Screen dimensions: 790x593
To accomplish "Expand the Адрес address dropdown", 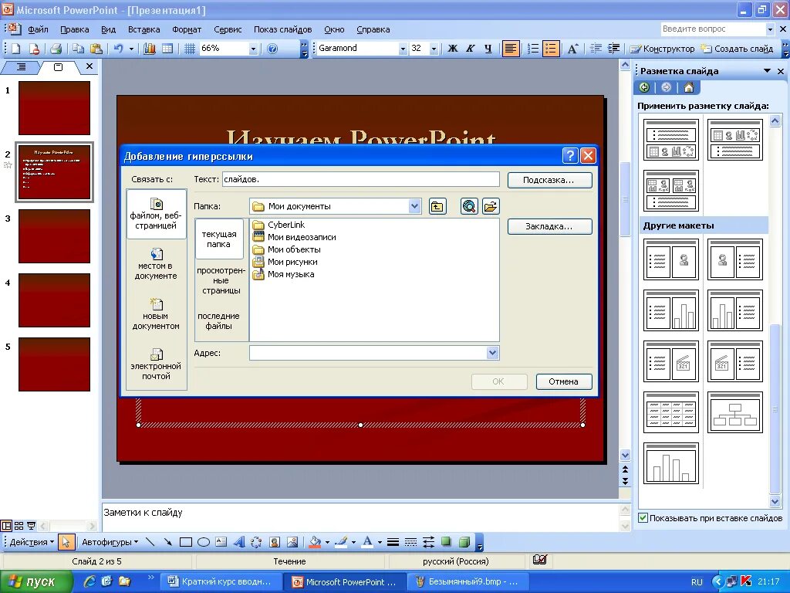I will click(x=493, y=353).
